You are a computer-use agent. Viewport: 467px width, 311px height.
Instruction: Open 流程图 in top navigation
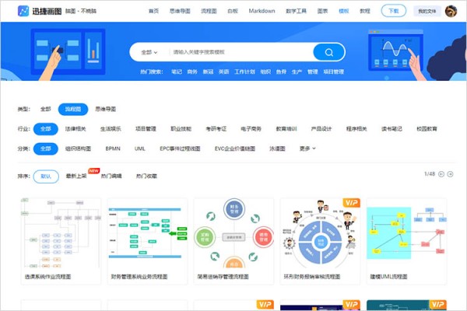[x=209, y=11]
